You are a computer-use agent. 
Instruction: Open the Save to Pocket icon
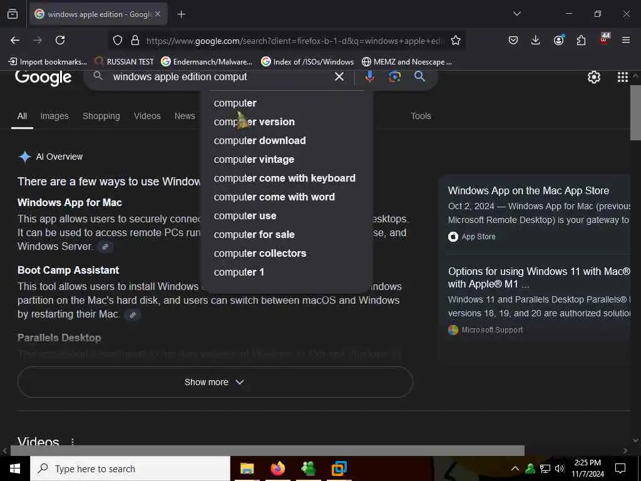[513, 40]
